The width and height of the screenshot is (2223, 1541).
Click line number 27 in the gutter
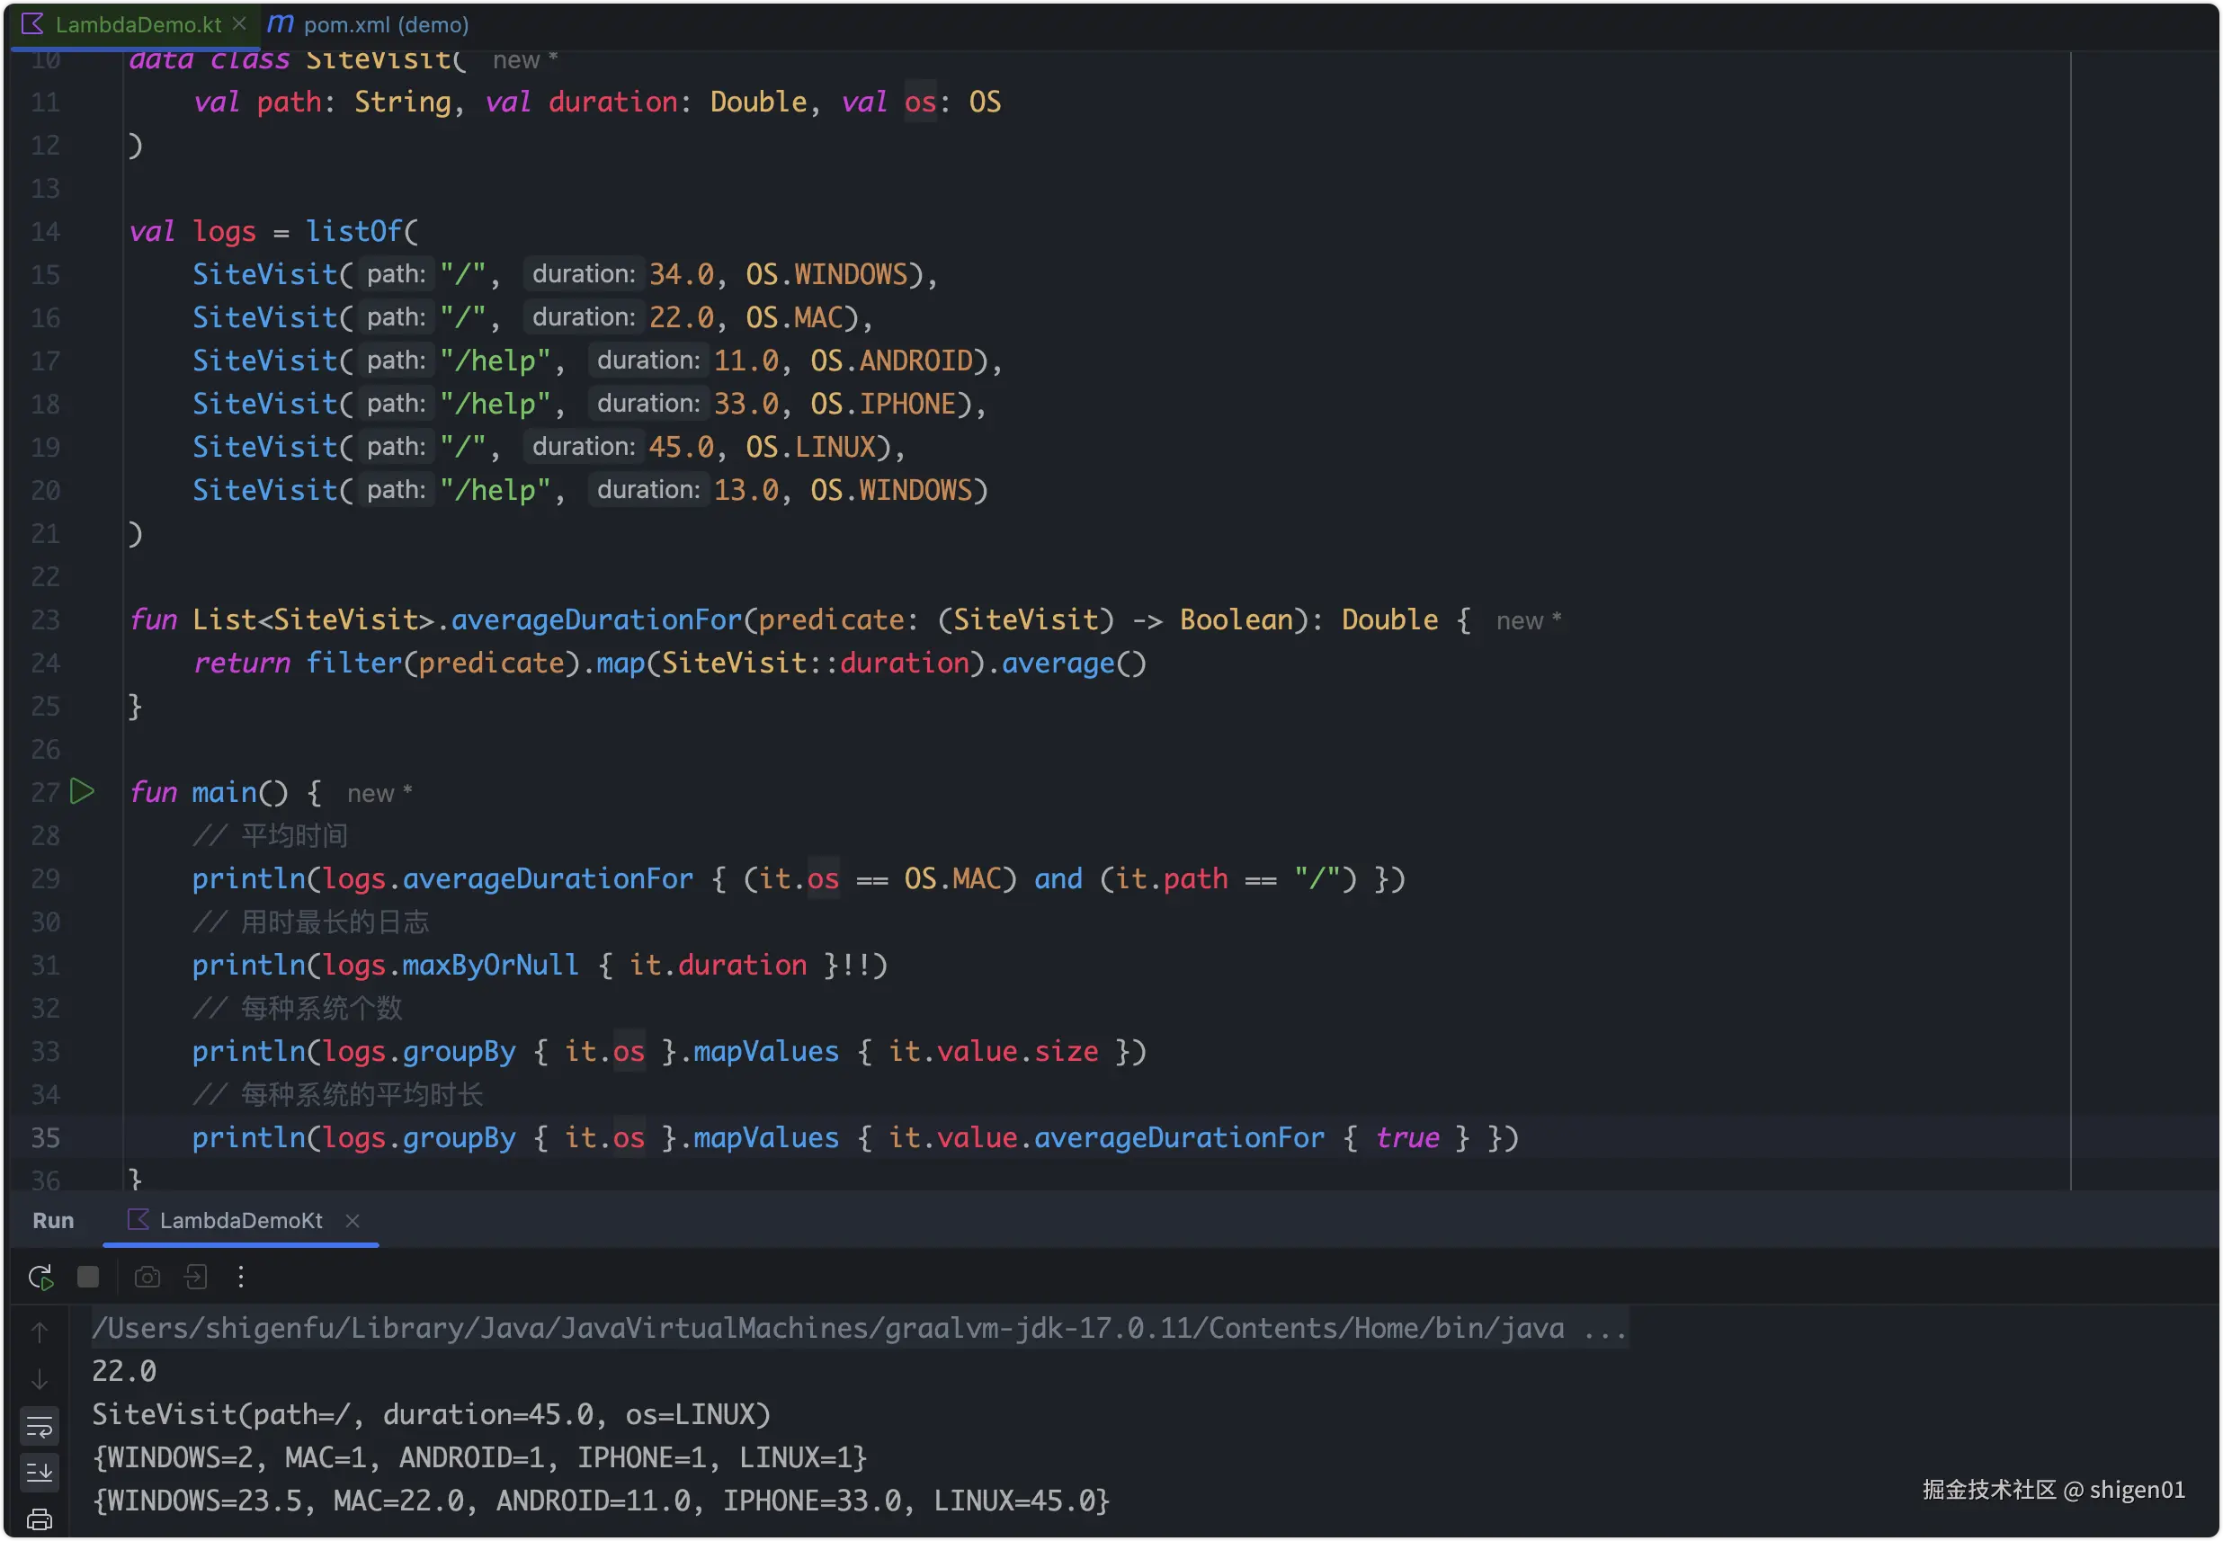pos(44,792)
